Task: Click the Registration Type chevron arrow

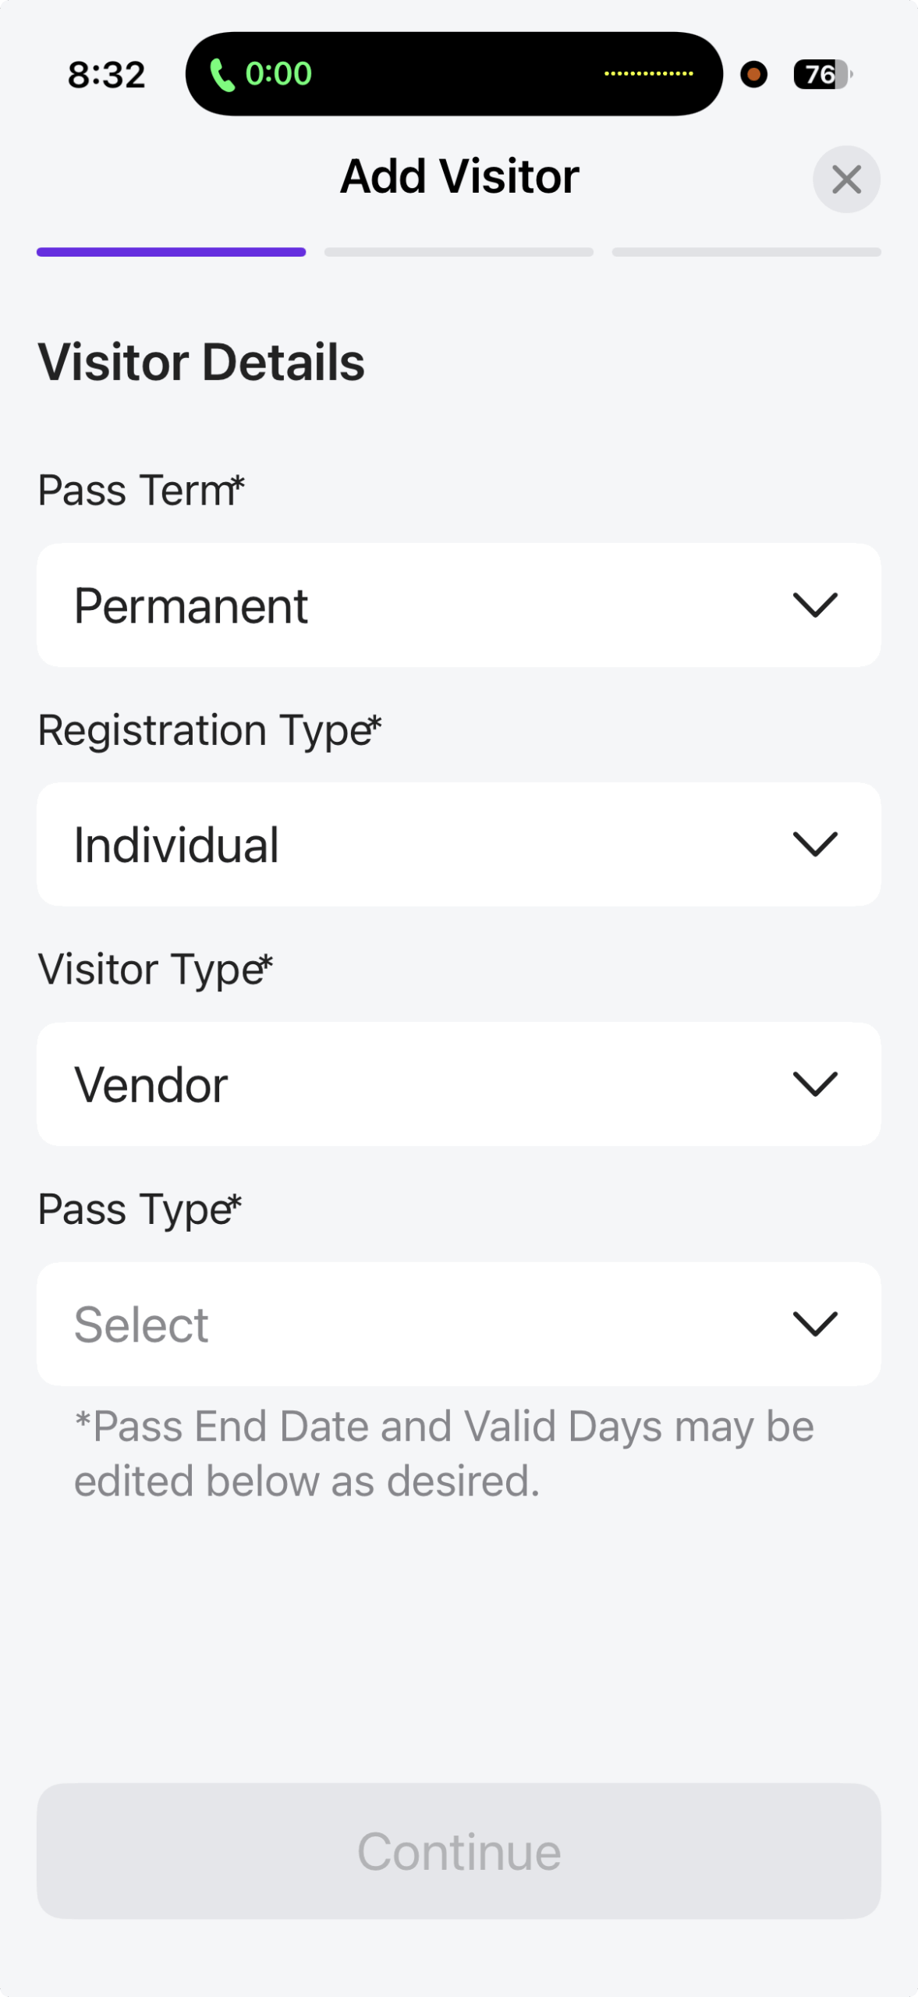Action: click(x=815, y=844)
